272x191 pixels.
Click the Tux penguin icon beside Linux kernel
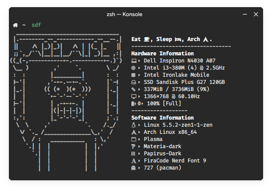(x=134, y=125)
